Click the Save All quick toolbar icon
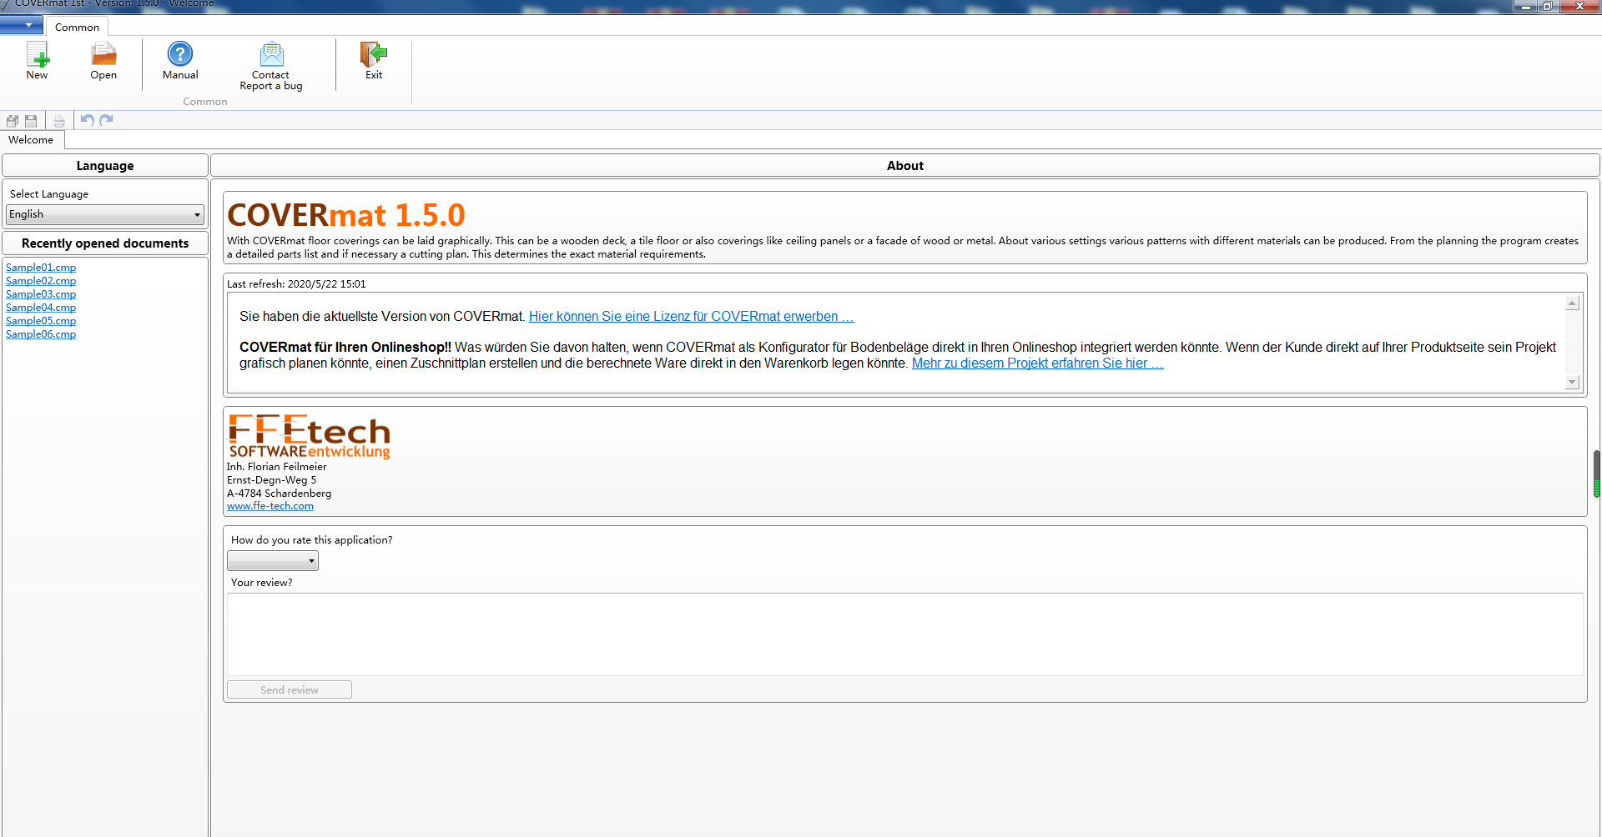Viewport: 1602px width, 837px height. coord(13,121)
